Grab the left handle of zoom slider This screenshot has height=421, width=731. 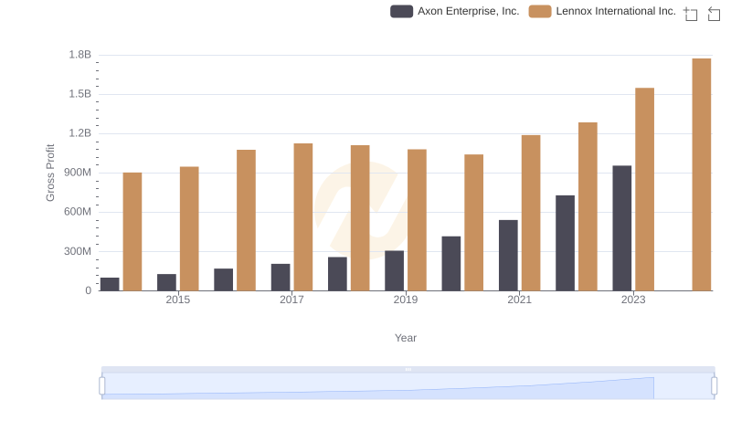coord(102,385)
